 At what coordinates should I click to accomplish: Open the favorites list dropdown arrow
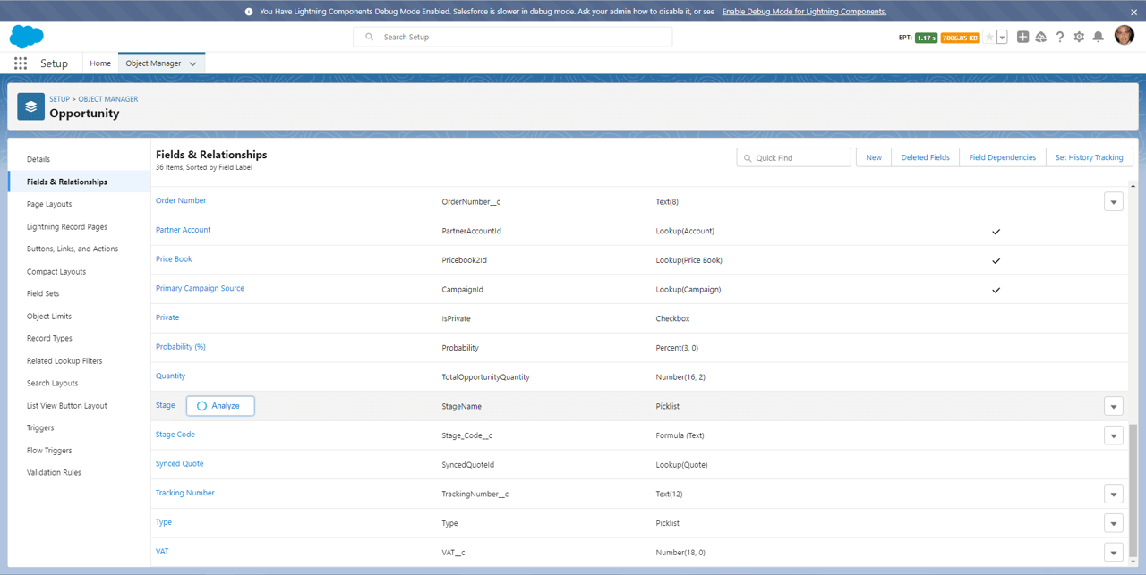(1002, 37)
